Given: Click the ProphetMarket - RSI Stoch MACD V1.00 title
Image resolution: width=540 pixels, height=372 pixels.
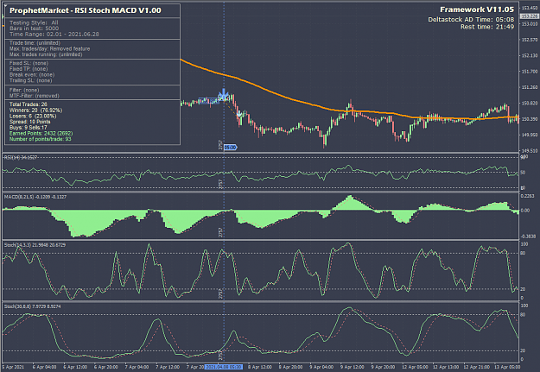Looking at the screenshot, I should 86,10.
